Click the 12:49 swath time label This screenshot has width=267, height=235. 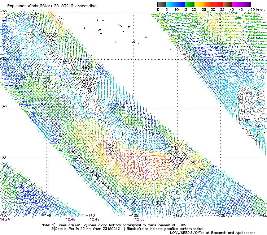(x=95, y=219)
